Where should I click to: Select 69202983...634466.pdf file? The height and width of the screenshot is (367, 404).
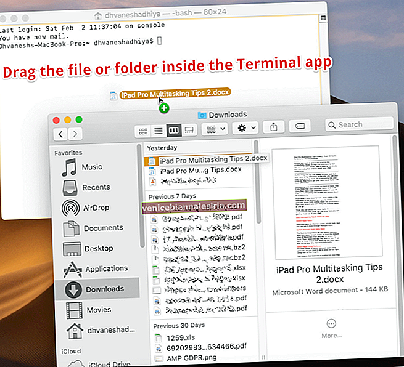200,347
